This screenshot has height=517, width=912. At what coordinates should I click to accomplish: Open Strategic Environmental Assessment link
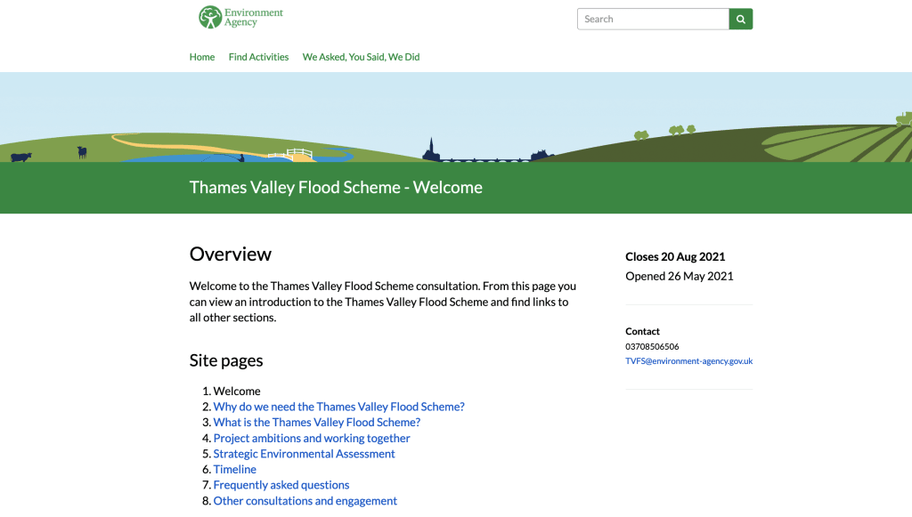(304, 454)
